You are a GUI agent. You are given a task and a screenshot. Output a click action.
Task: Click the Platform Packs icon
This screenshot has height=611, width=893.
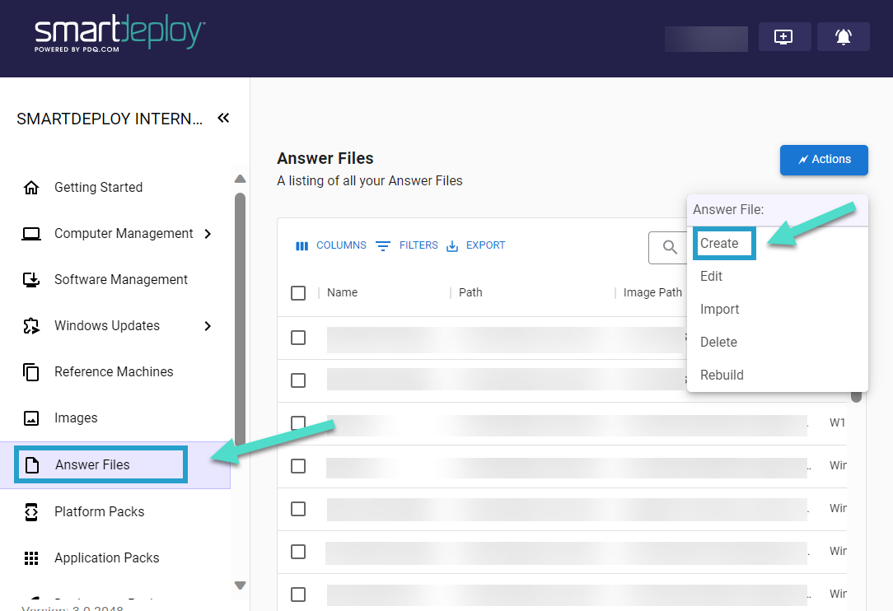click(31, 512)
